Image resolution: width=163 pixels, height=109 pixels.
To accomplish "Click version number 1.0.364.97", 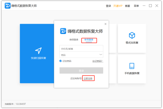I will point(21,104).
